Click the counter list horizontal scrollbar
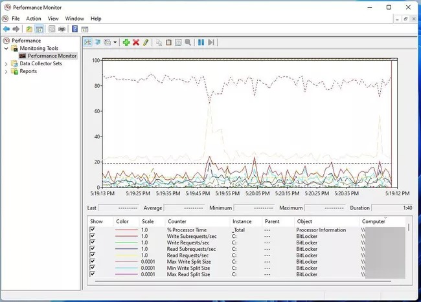Viewport: 421px width, 302px height. pos(243,281)
